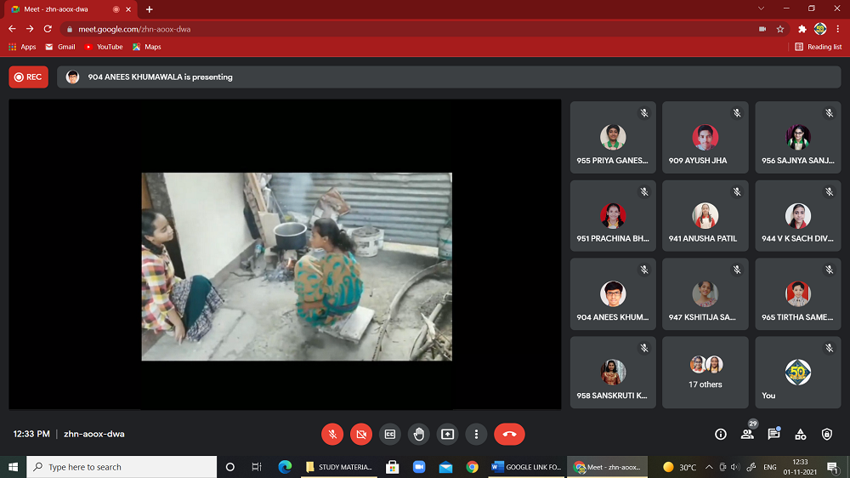Screen dimensions: 850x478
Task: Click the Windows taskbar search box
Action: click(122, 467)
